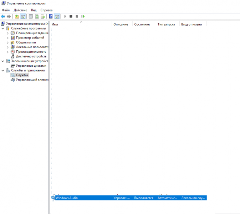
Task: Click the Export List toolbar icon
Action: (43, 16)
